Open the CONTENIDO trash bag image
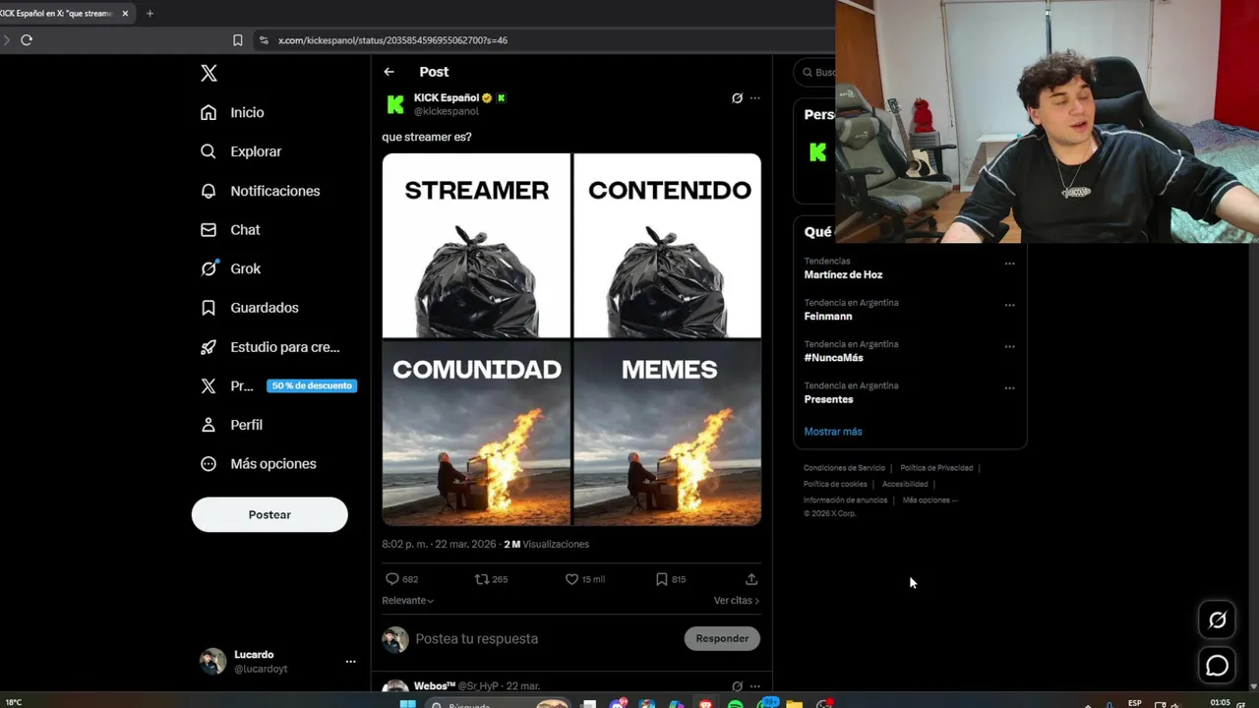The image size is (1259, 708). tap(667, 246)
